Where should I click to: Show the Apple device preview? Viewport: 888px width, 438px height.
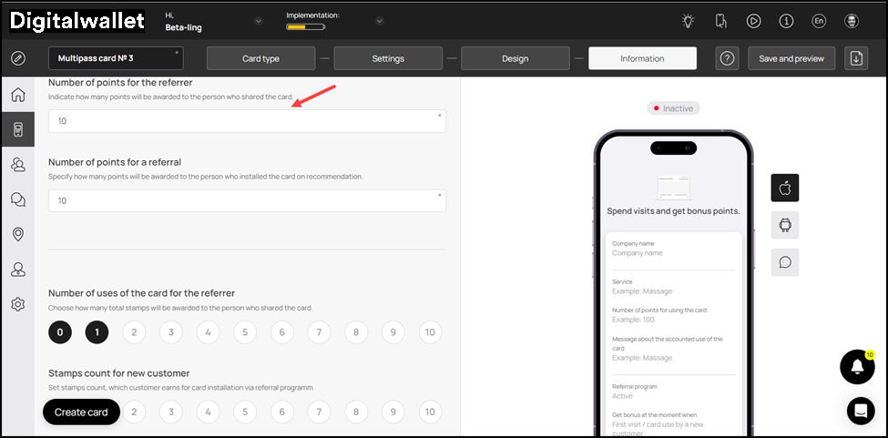[x=784, y=188]
